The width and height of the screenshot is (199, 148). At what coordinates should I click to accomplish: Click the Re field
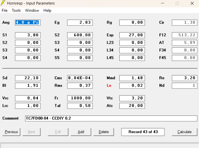[185, 78]
